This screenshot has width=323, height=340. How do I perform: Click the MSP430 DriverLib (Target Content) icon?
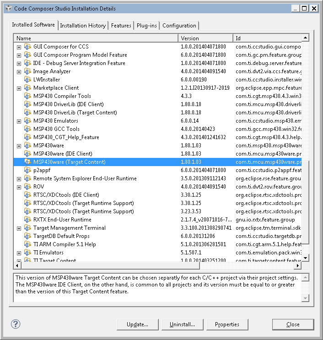27,113
